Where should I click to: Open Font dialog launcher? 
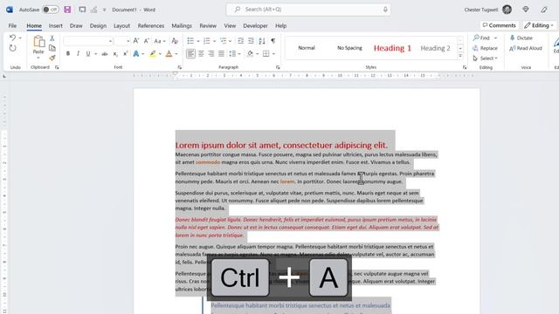[x=179, y=67]
